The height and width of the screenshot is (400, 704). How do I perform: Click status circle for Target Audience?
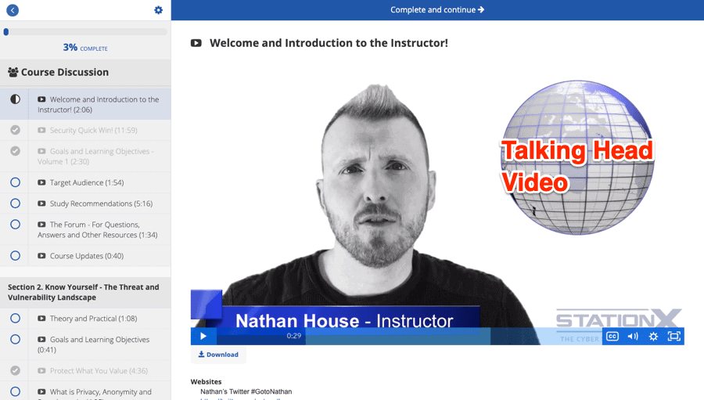[x=16, y=182]
